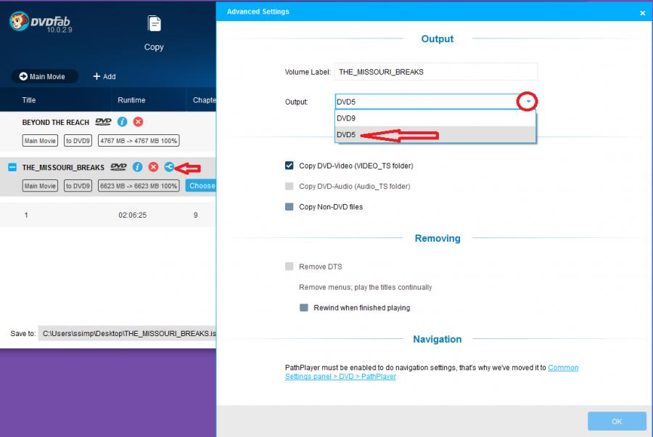
Task: Click the Save to path field
Action: tap(127, 333)
